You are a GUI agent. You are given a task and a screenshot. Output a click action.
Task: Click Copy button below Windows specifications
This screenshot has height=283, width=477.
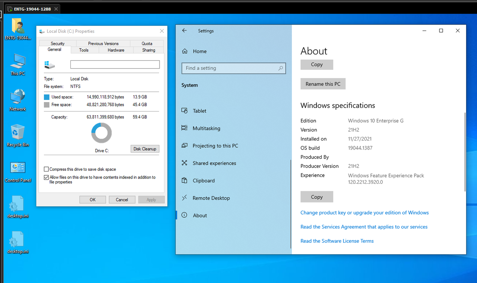click(317, 197)
